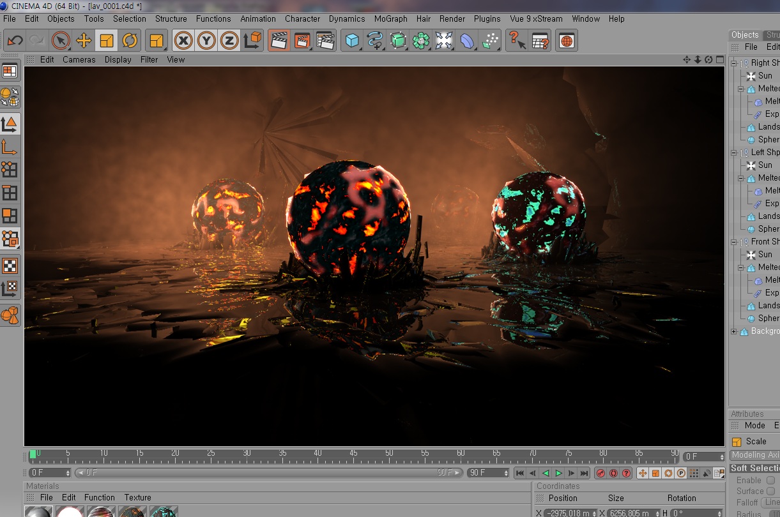
Task: Jump to the end of animation
Action: tap(584, 473)
